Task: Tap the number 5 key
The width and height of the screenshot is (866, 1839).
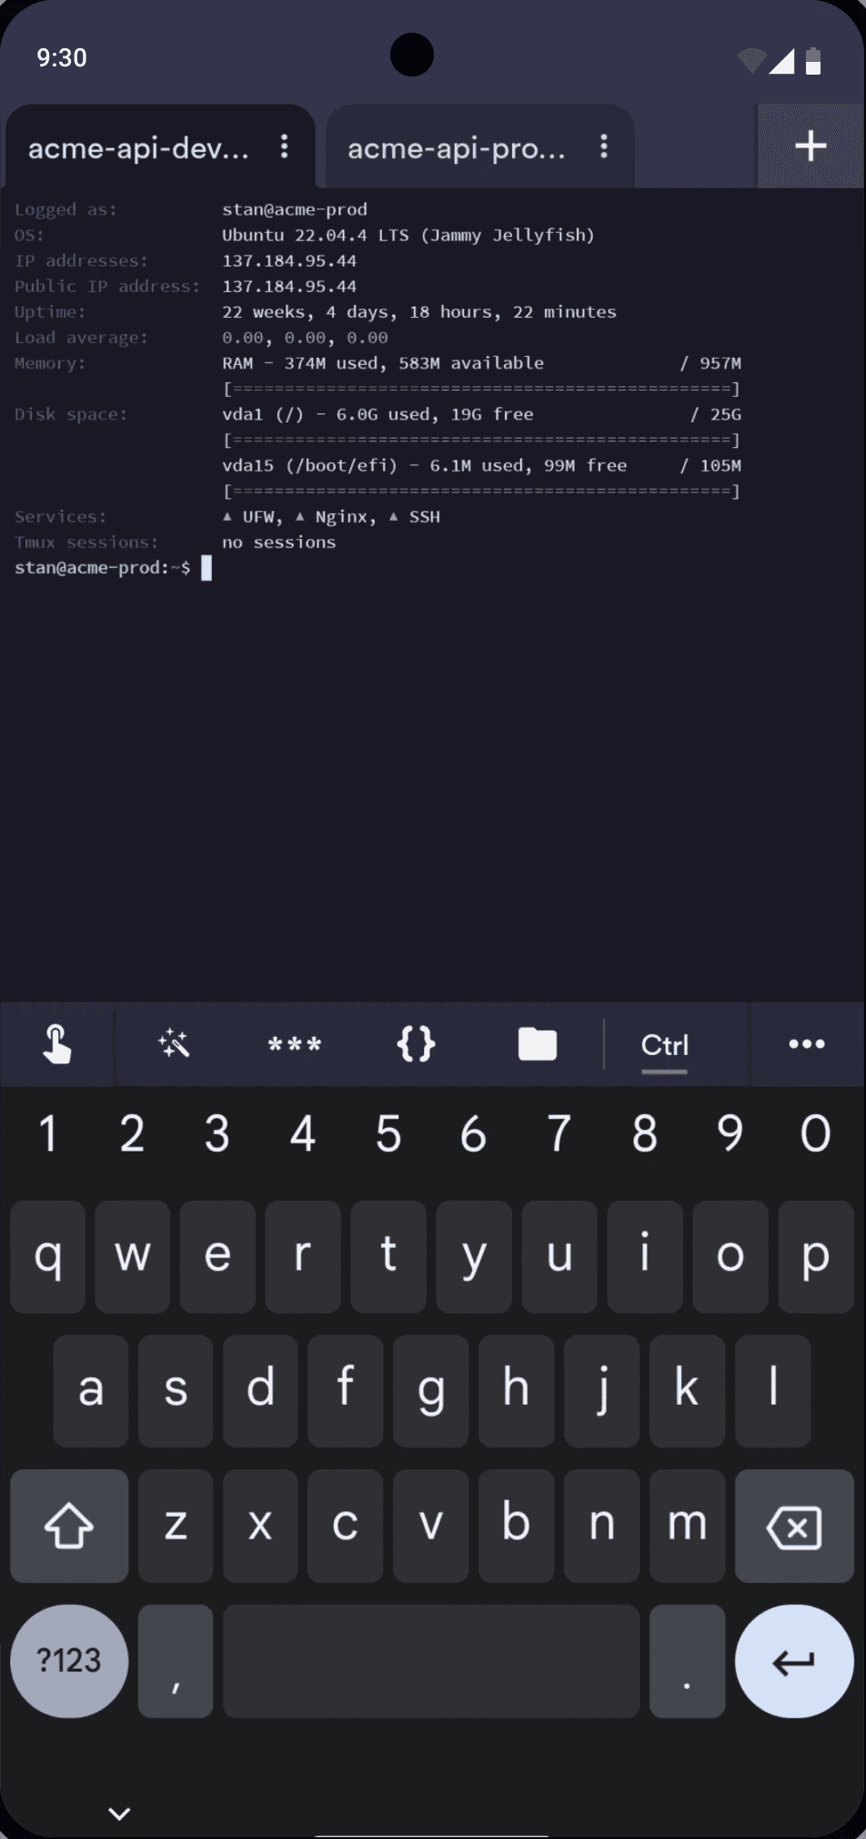Action: coord(388,1134)
